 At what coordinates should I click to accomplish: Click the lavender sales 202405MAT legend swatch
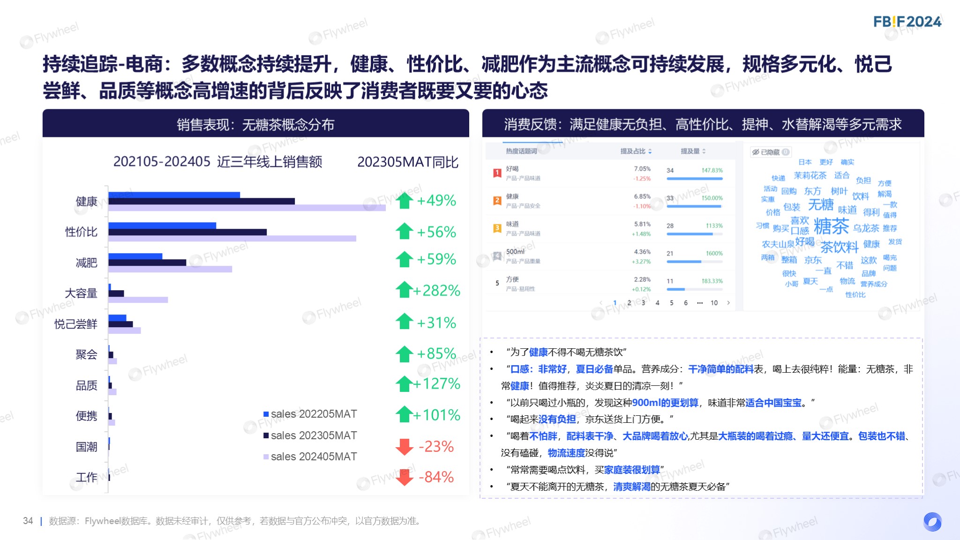point(266,457)
